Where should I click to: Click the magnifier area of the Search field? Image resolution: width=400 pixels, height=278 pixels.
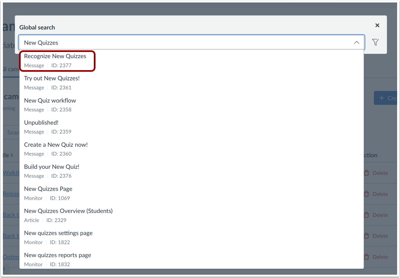coord(13,132)
